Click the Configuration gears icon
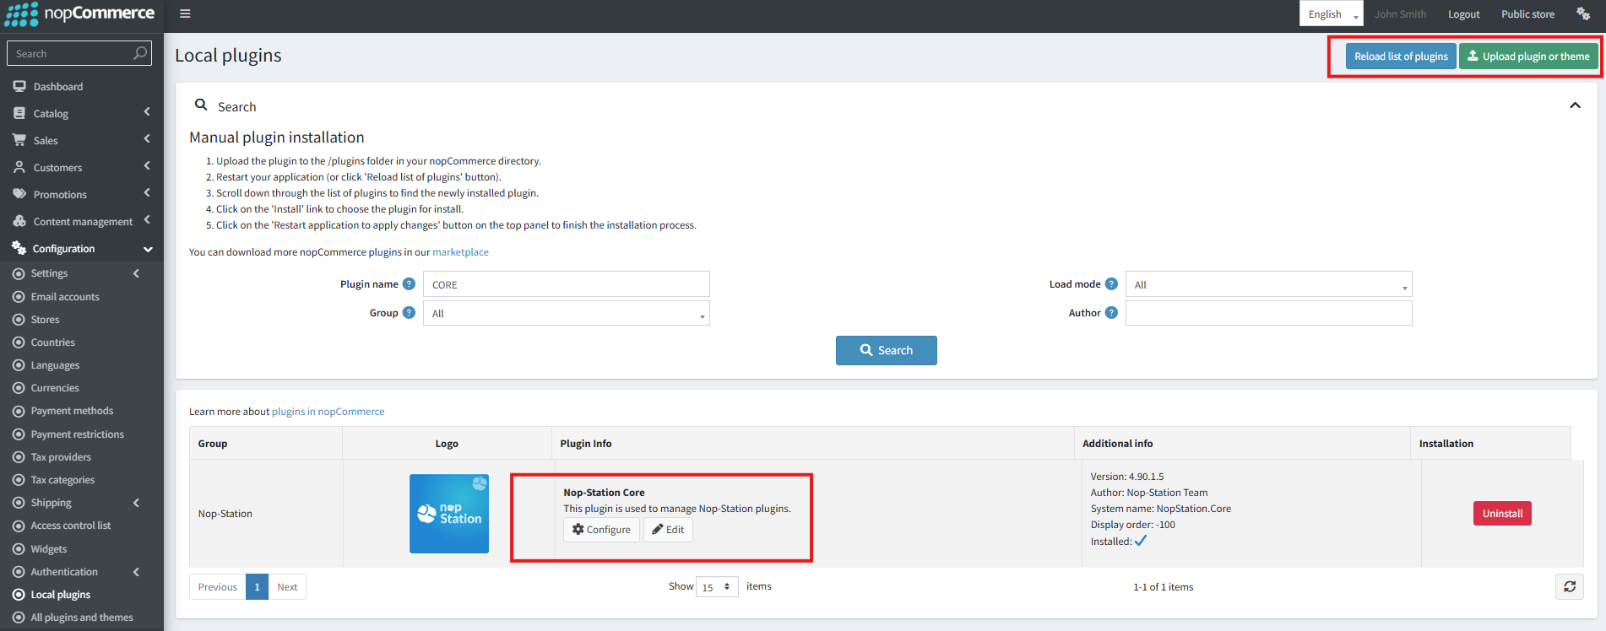The height and width of the screenshot is (631, 1606). click(x=19, y=248)
